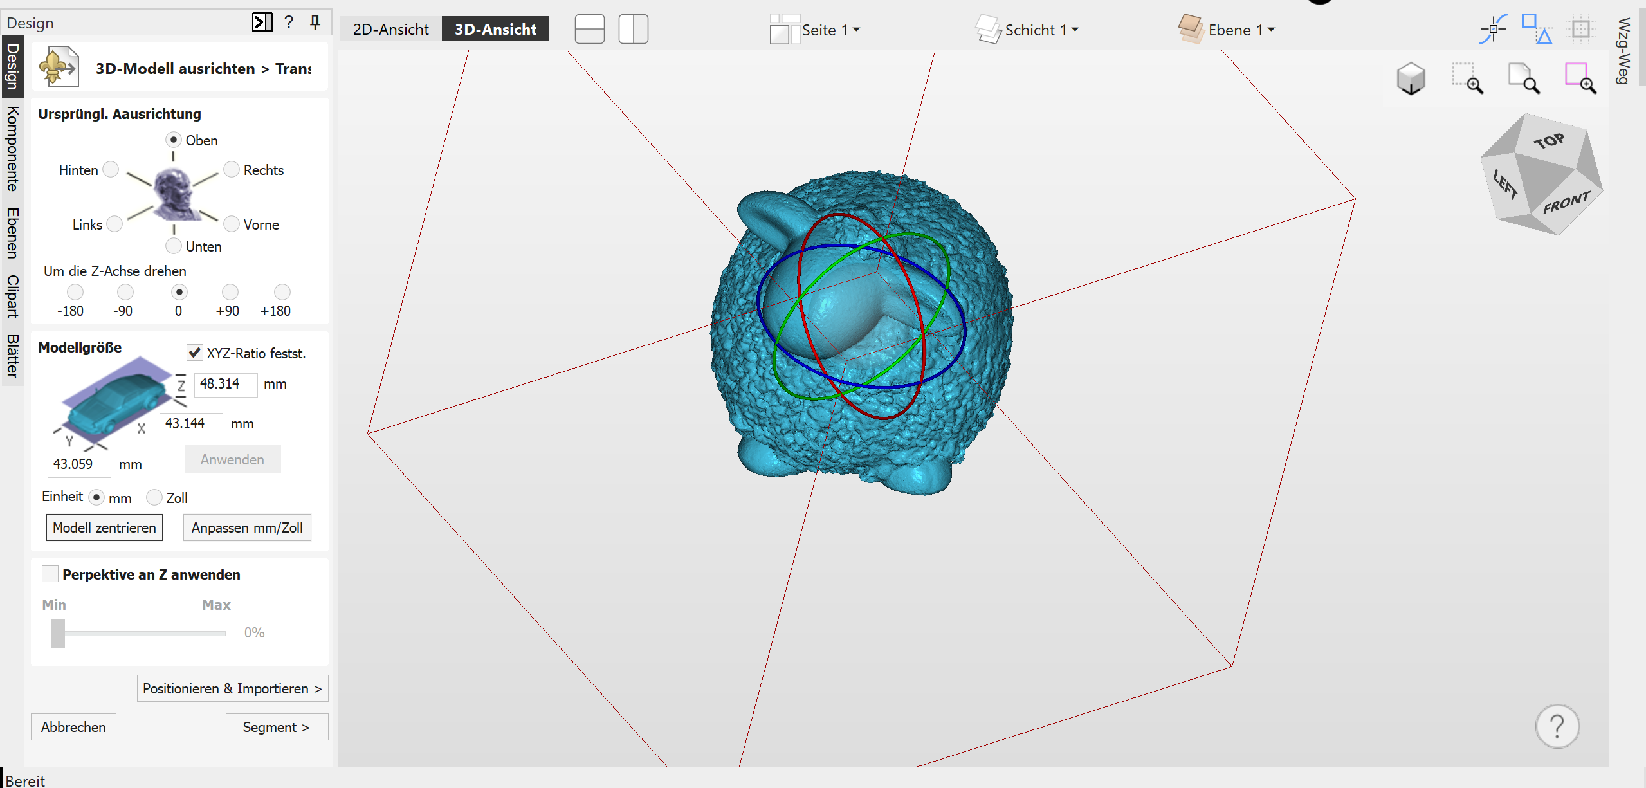Select the Rechts orientation radio button

tap(231, 169)
